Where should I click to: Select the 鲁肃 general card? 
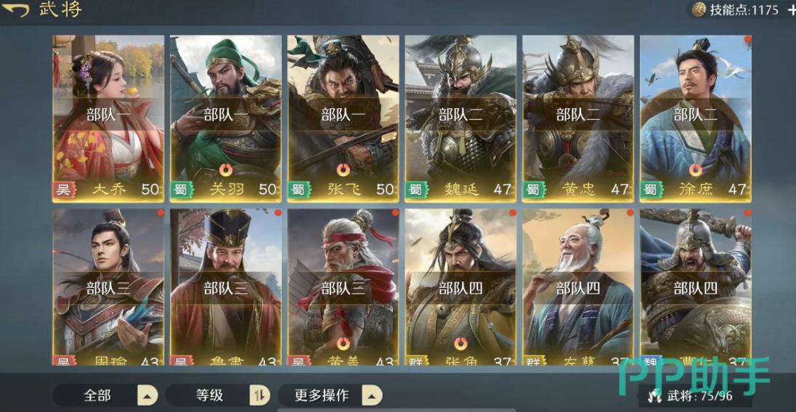click(225, 287)
